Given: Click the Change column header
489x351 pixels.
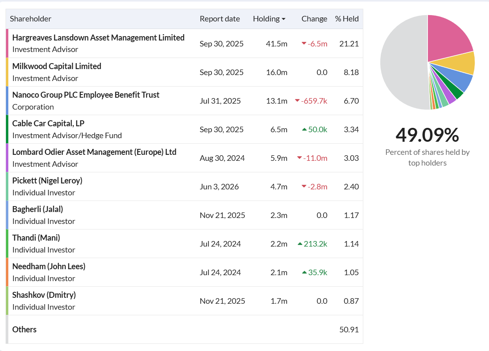Looking at the screenshot, I should click(x=314, y=19).
